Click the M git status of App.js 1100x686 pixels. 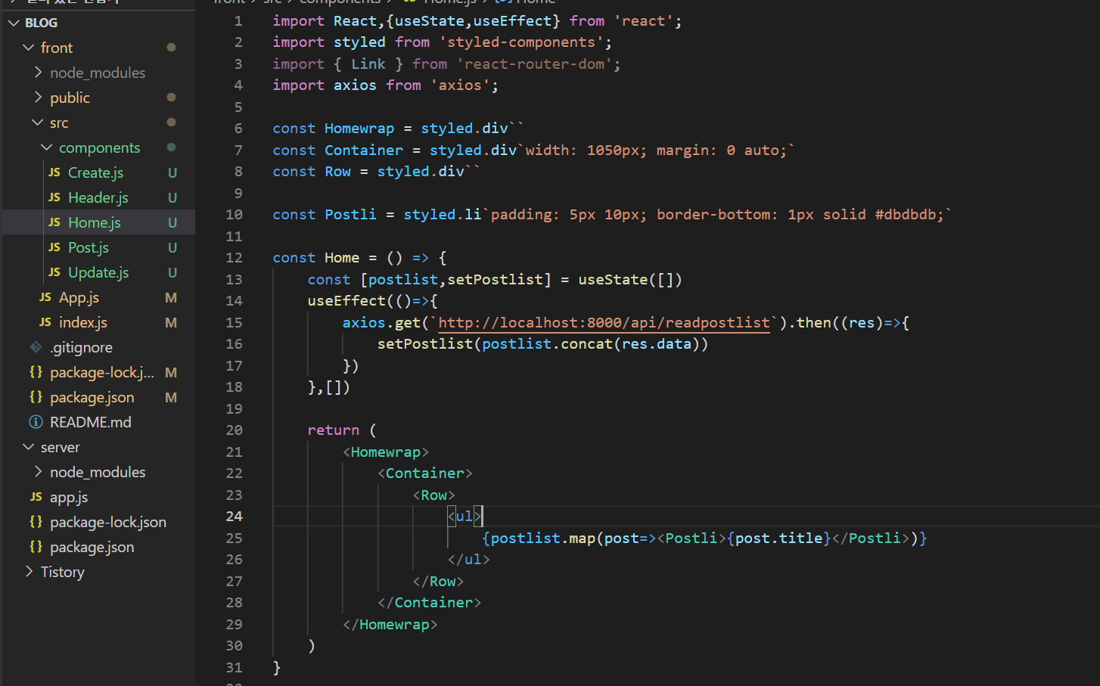pyautogui.click(x=171, y=297)
